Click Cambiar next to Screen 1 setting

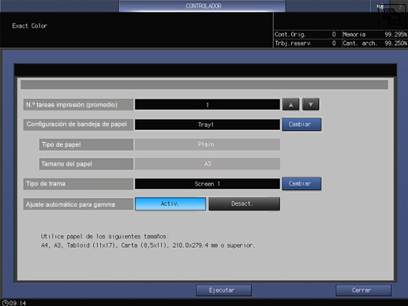tap(301, 184)
